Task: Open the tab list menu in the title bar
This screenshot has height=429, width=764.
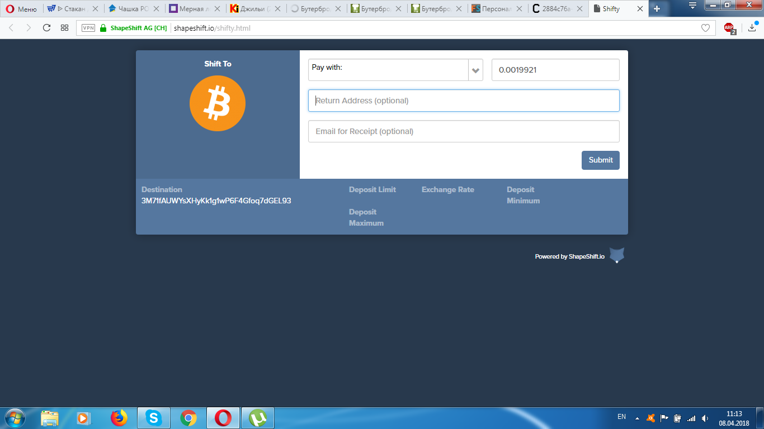Action: (x=692, y=6)
